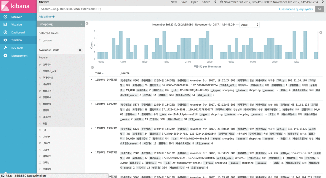Click the histogram bar at 15:00
The height and width of the screenshot is (178, 326).
[x=146, y=52]
